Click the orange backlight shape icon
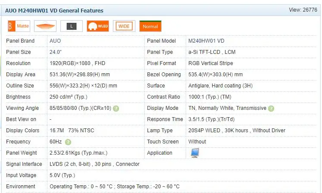The height and width of the screenshot is (193, 322). (45, 26)
